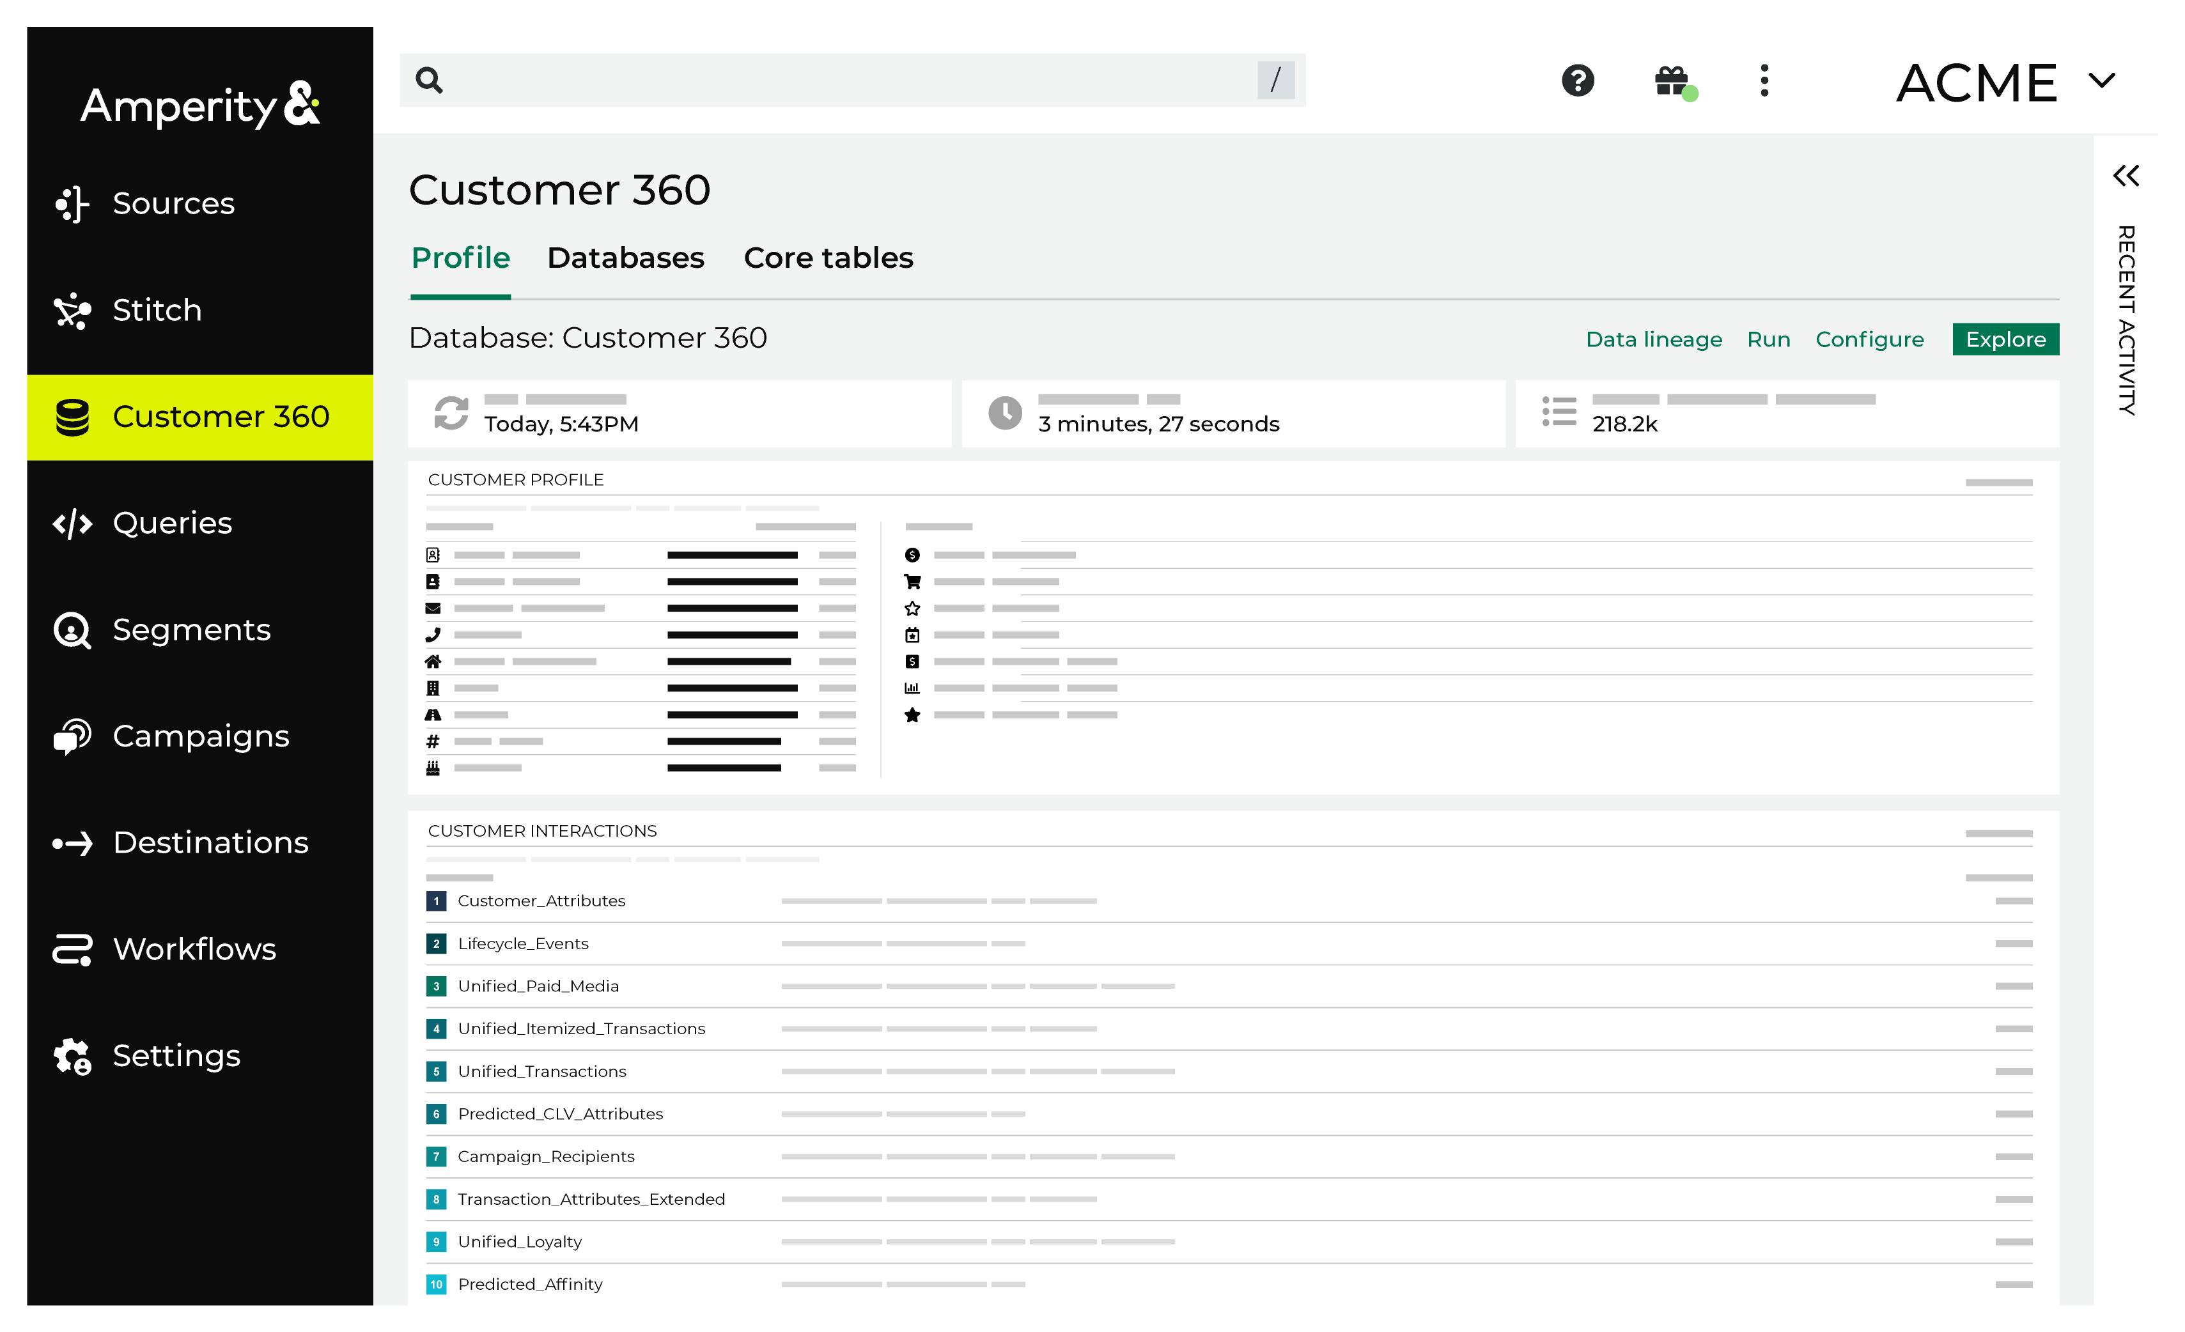This screenshot has width=2185, height=1332.
Task: Click the number 5 badge beside Unified_Transactions
Action: pyautogui.click(x=436, y=1071)
